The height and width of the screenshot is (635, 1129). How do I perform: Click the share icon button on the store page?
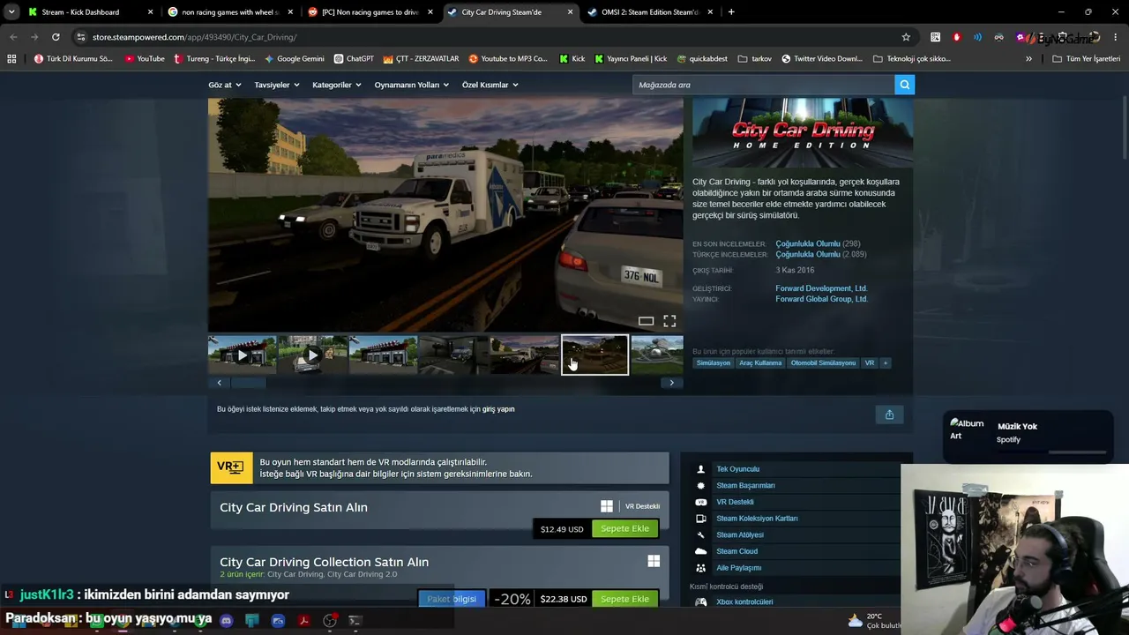(889, 415)
